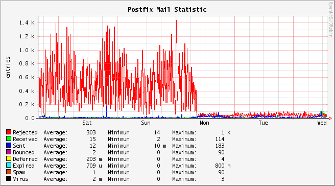Viewport: 335px width, 186px height.
Task: Click the Virus maximum value 3
Action: (223, 179)
